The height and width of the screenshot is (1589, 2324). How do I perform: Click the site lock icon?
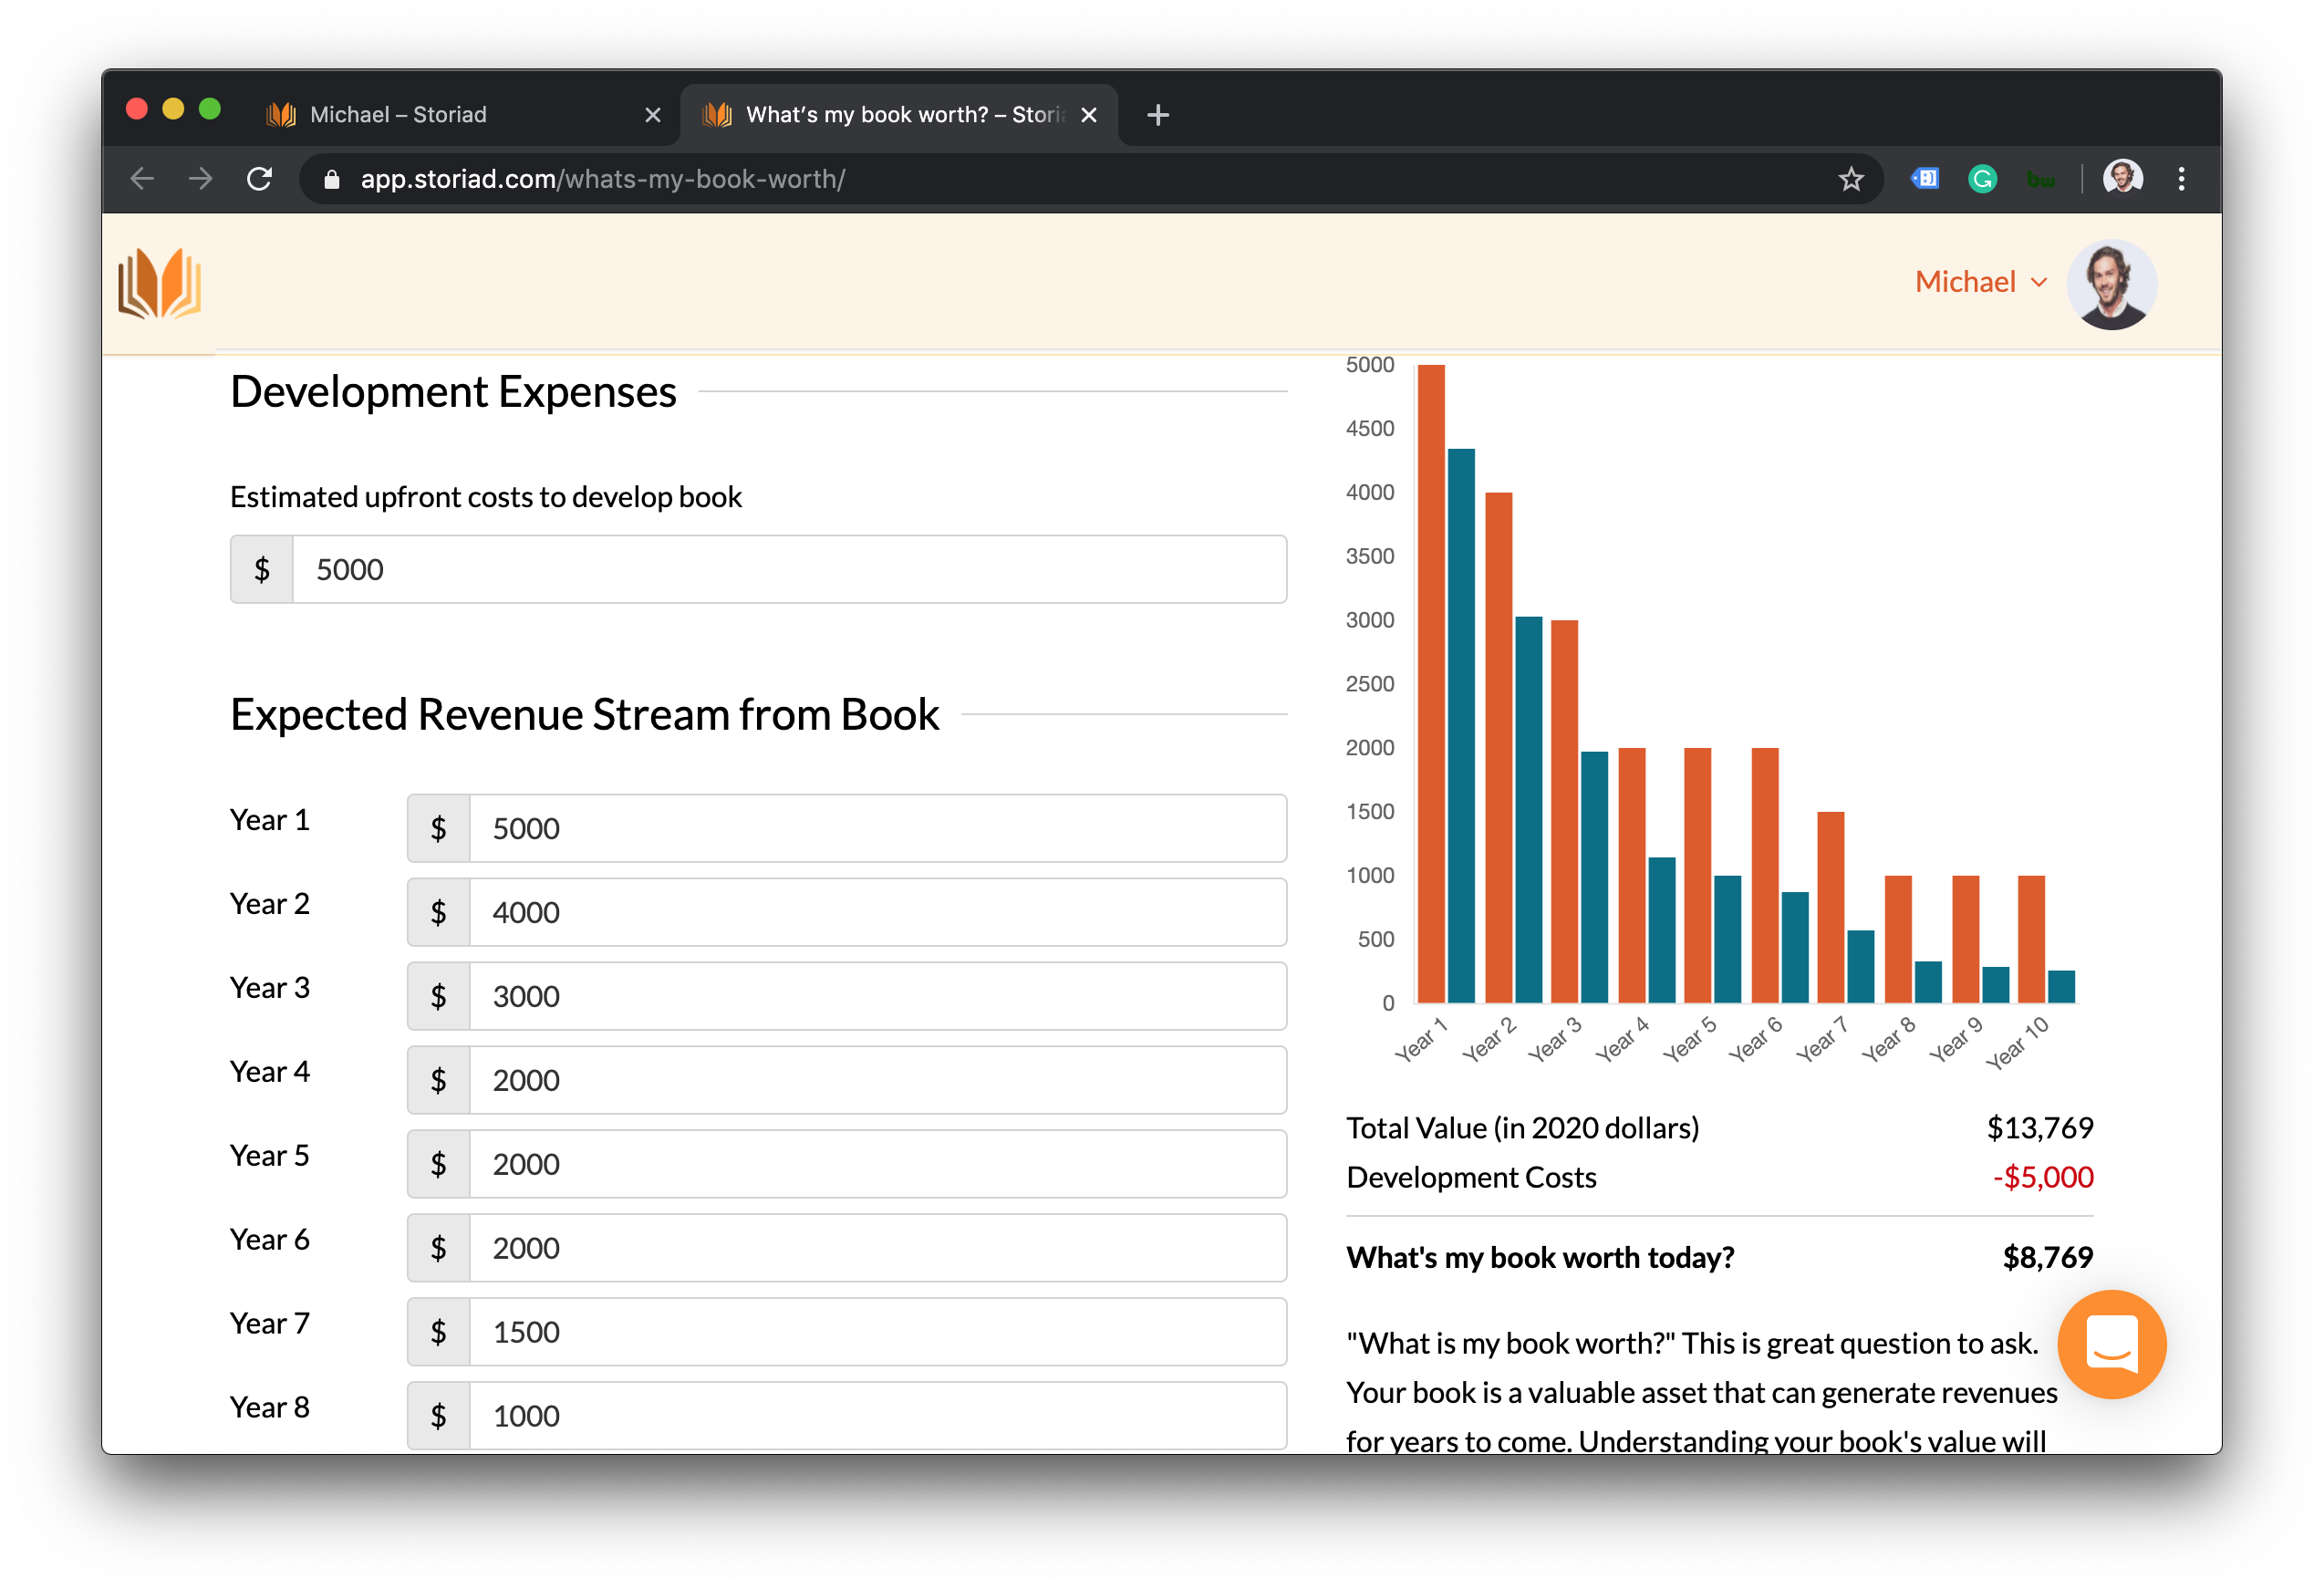332,179
